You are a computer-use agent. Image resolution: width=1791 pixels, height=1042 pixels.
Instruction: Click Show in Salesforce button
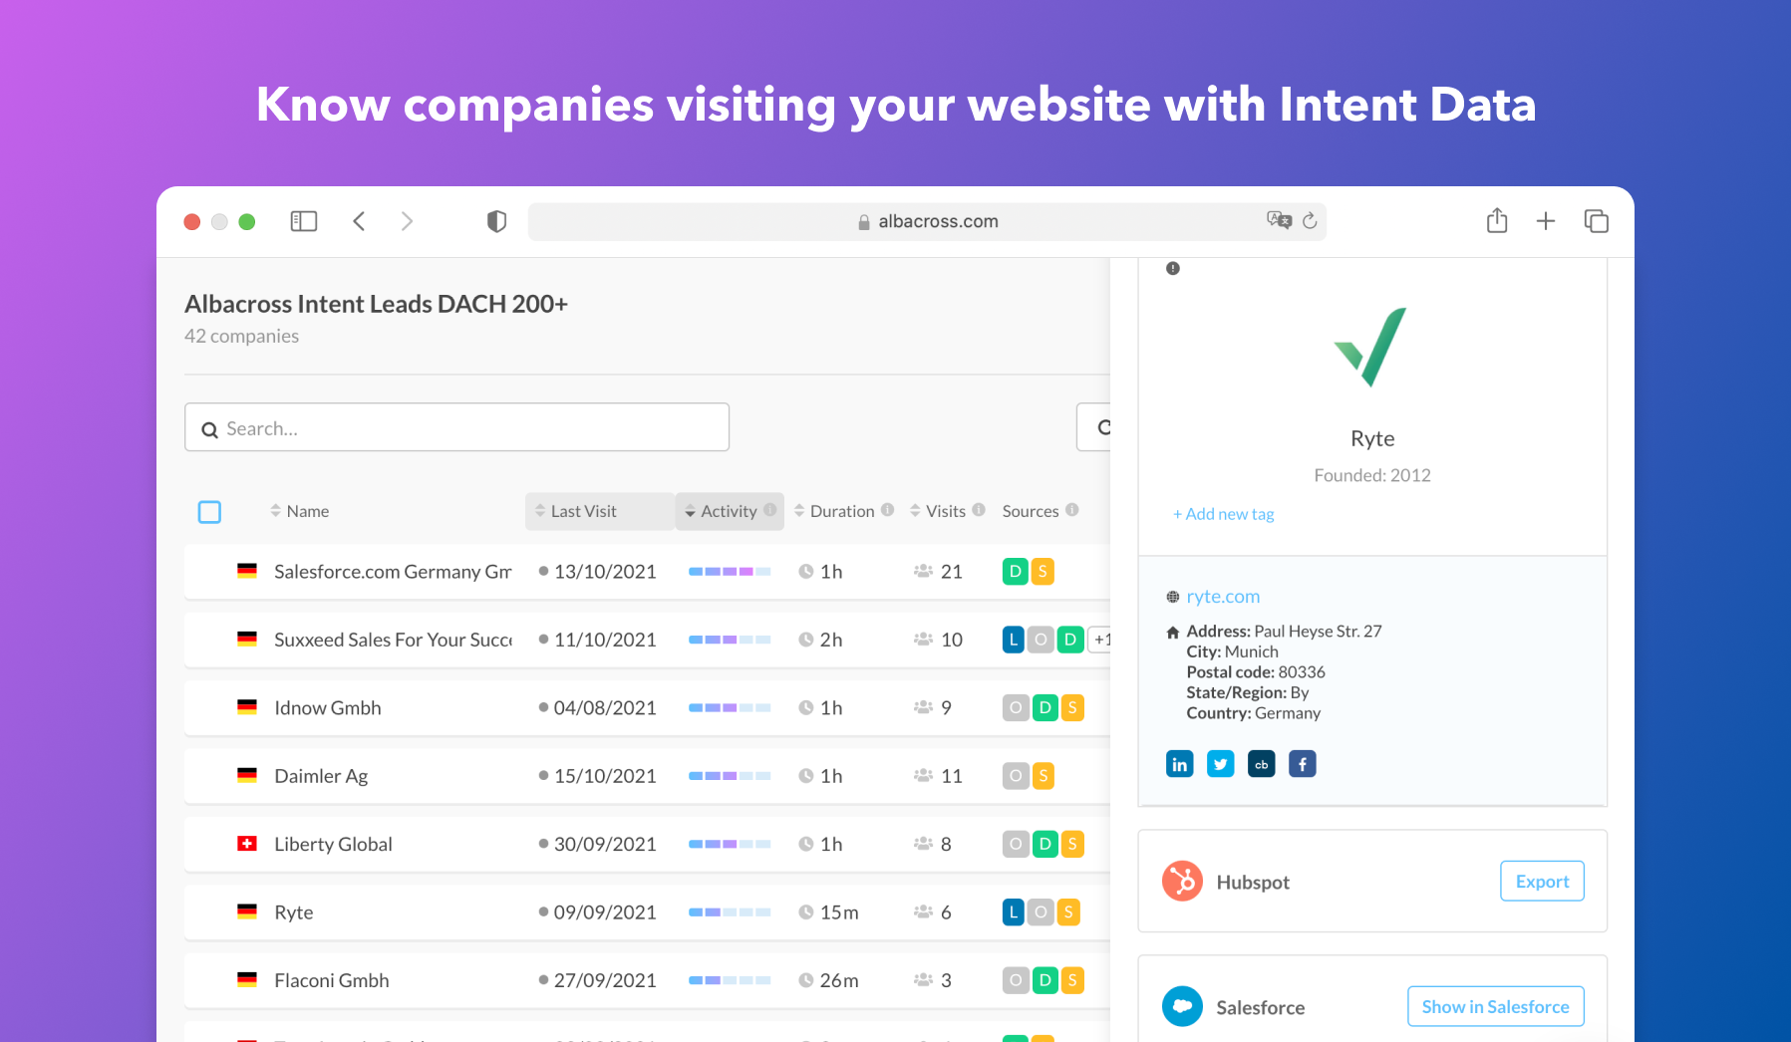1495,1006
